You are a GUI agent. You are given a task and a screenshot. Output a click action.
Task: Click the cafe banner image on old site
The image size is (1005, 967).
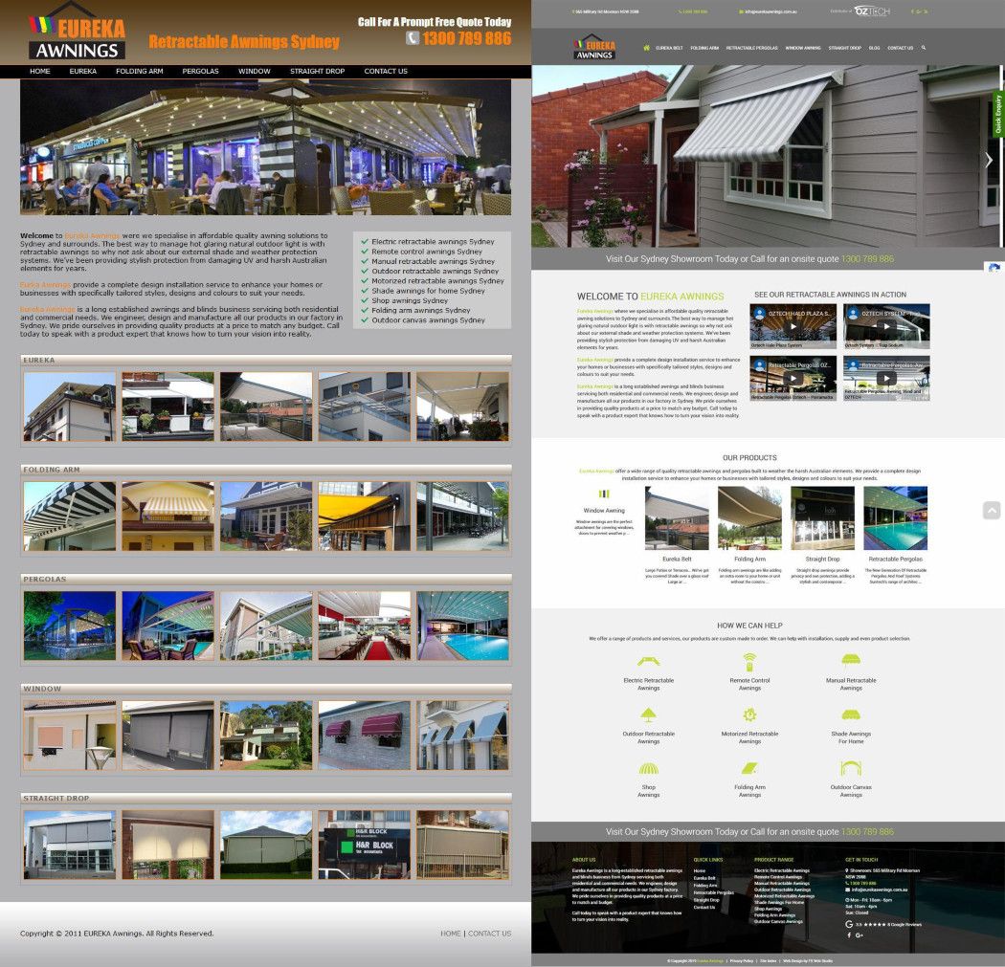[x=265, y=146]
